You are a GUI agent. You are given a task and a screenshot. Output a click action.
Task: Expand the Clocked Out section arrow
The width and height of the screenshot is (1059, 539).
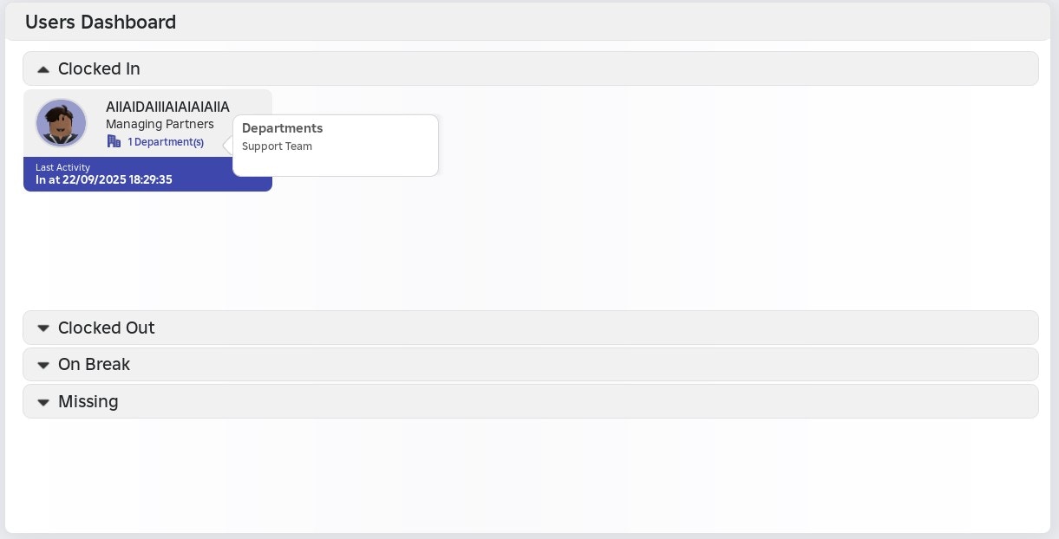point(43,328)
